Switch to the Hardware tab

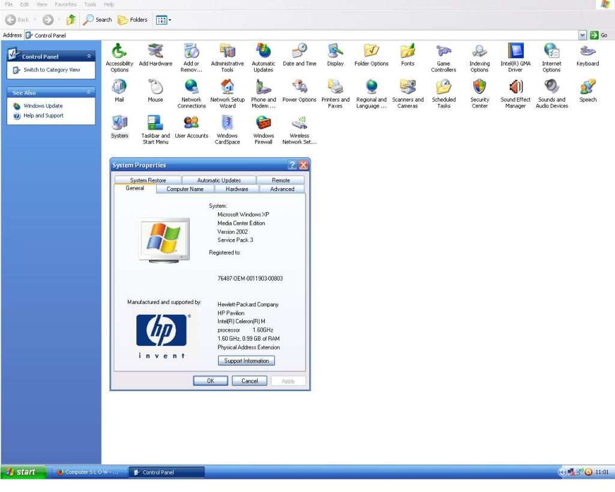tap(237, 189)
